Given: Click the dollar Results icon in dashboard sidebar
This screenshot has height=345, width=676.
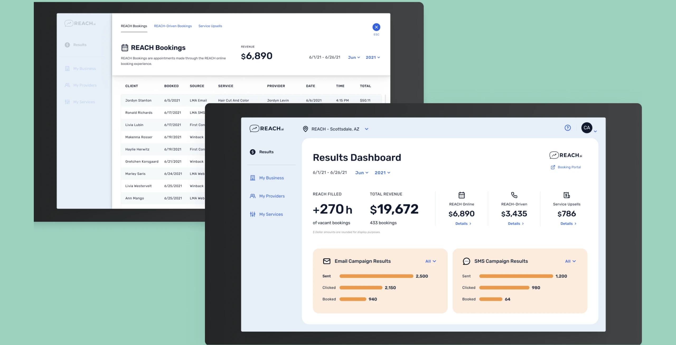Looking at the screenshot, I should [x=253, y=152].
